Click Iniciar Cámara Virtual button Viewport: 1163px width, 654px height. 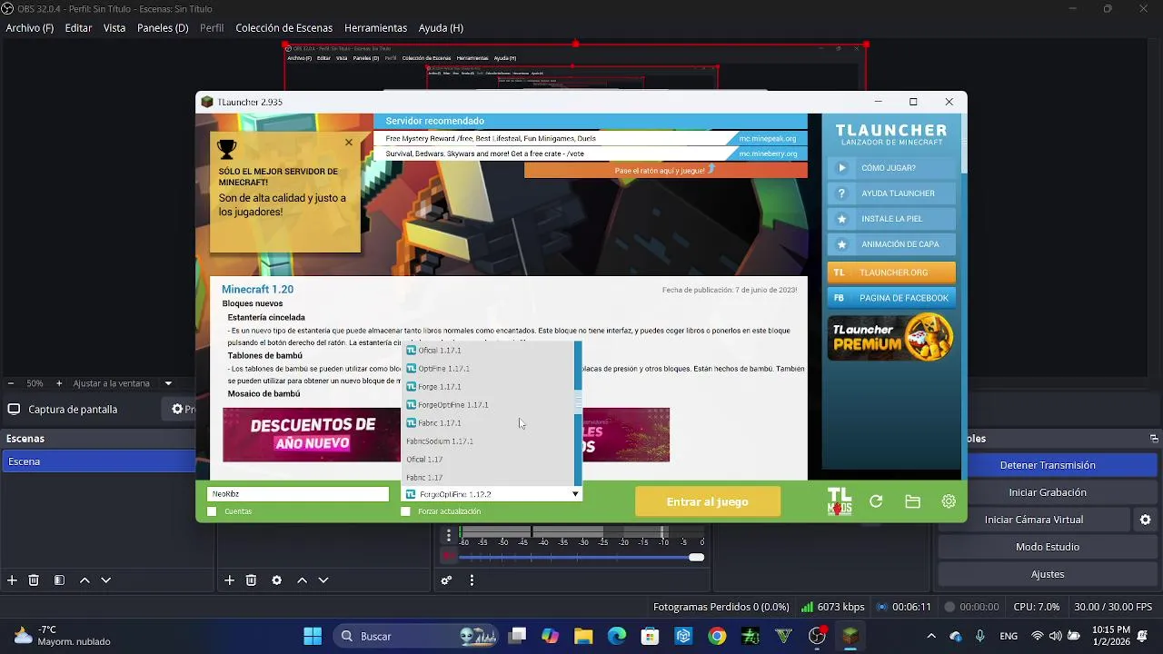tap(1034, 520)
